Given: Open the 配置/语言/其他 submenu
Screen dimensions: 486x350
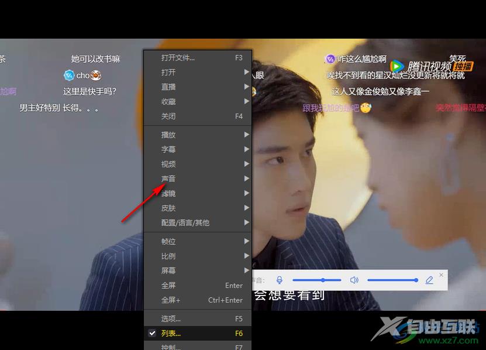Looking at the screenshot, I should tap(198, 222).
